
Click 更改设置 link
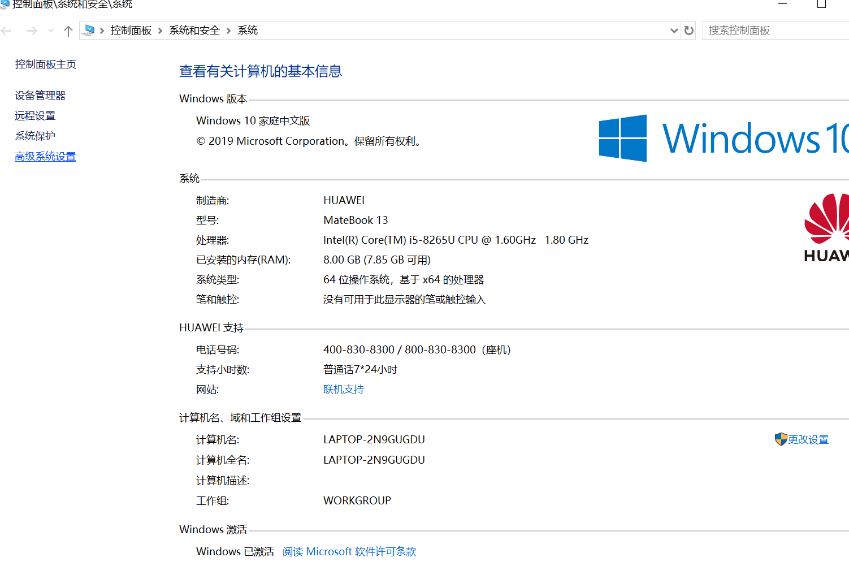[808, 440]
